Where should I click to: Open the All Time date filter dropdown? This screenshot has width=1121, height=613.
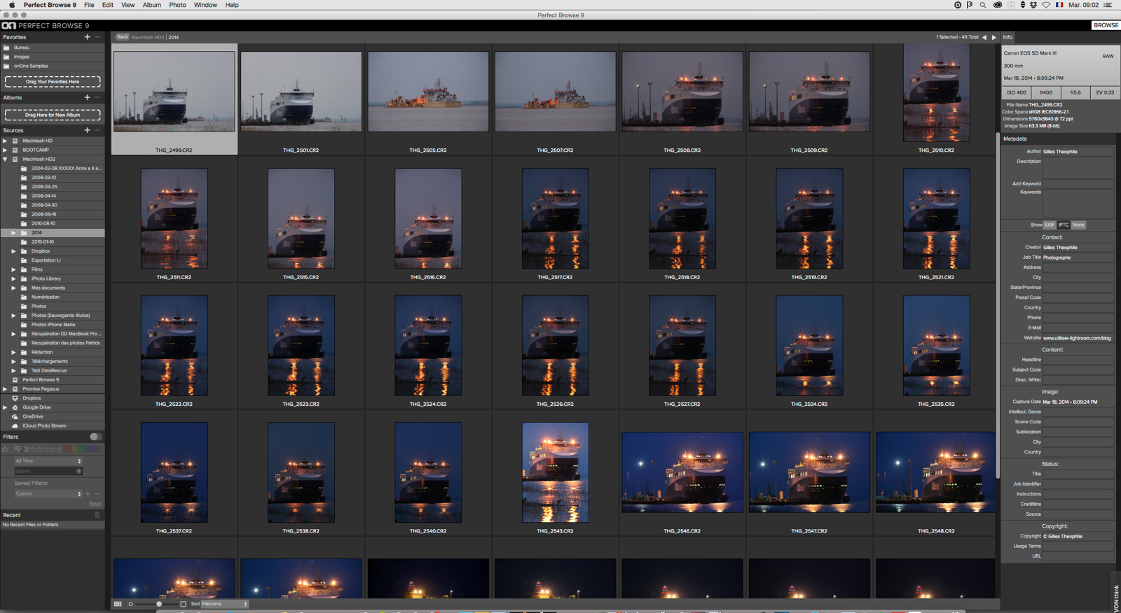tap(48, 461)
